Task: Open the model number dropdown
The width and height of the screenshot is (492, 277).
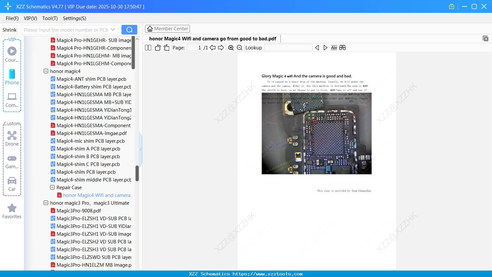Action: 113,30
